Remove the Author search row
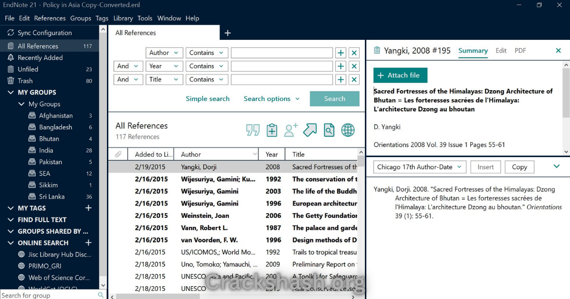 354,53
